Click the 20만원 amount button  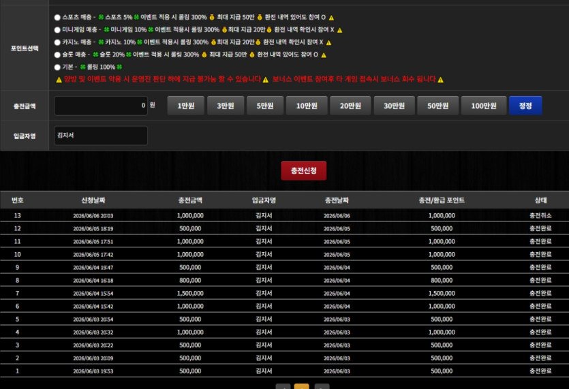click(350, 106)
